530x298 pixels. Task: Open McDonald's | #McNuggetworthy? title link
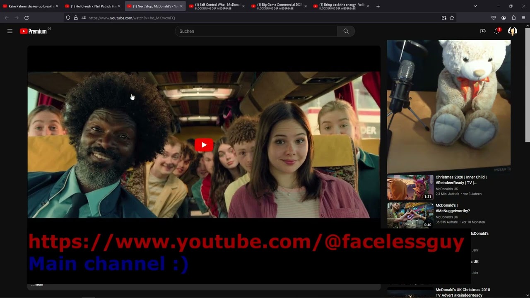(x=453, y=208)
